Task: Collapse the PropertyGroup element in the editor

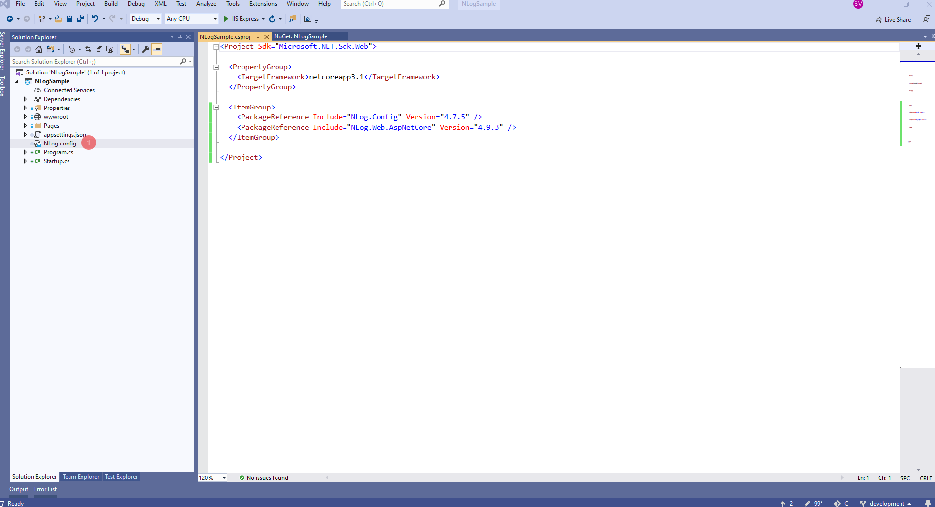Action: [216, 67]
